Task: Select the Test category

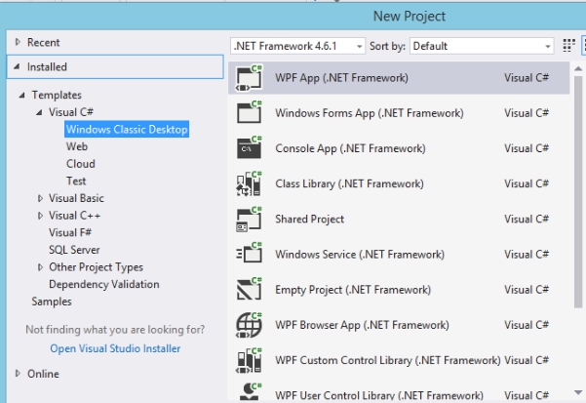Action: coord(76,181)
